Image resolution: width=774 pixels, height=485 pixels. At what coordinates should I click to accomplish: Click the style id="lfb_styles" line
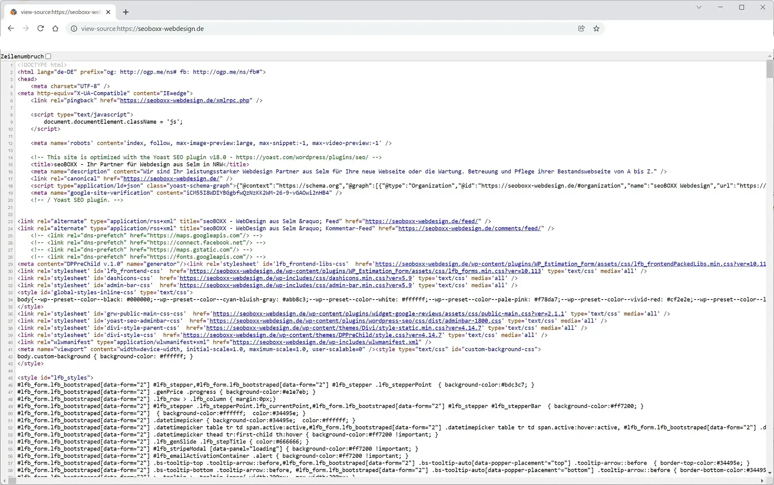point(55,378)
